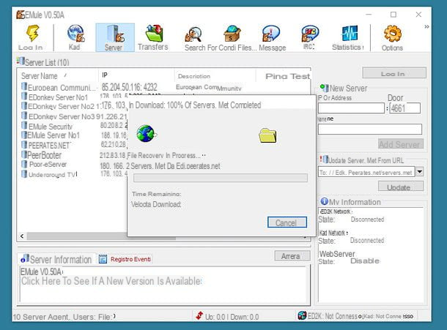Sort by Ping Test column header
Viewport: 447px width, 330px height.
tap(283, 76)
